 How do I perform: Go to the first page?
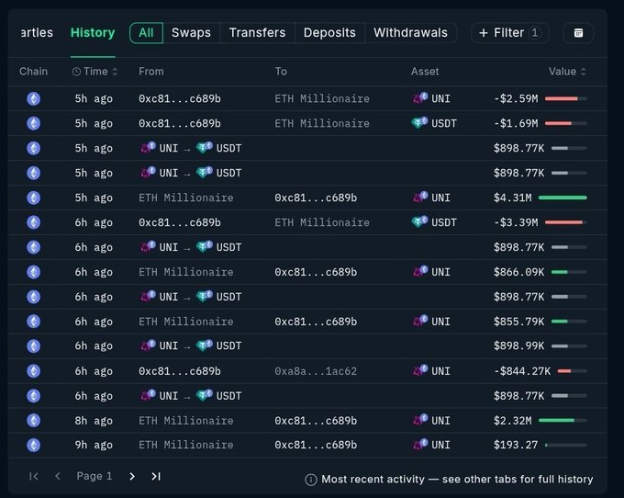(x=34, y=476)
